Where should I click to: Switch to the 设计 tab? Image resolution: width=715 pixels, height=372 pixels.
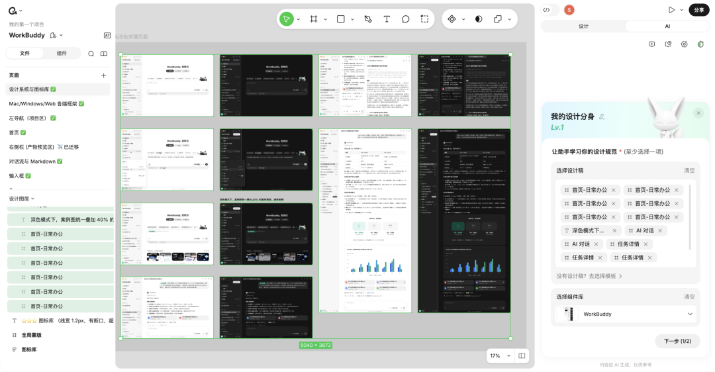pos(584,26)
